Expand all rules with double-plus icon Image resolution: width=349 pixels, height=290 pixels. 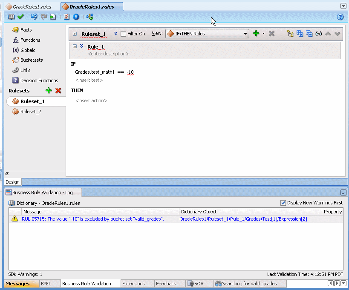click(300, 34)
